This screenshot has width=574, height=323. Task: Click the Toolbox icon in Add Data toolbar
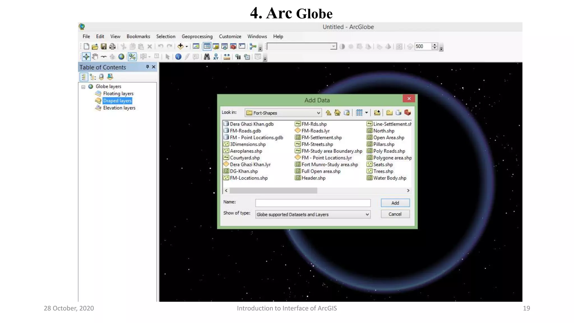click(x=408, y=113)
